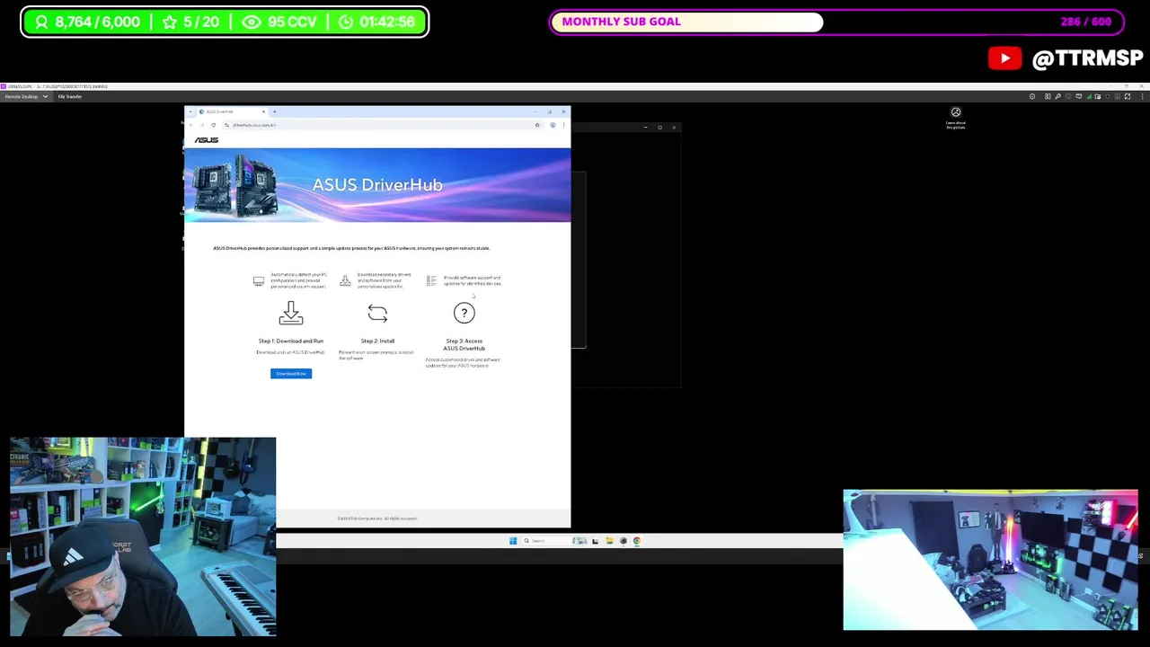Click the Step 3: Access ASUS DriverHub heading
The width and height of the screenshot is (1150, 647).
[464, 344]
